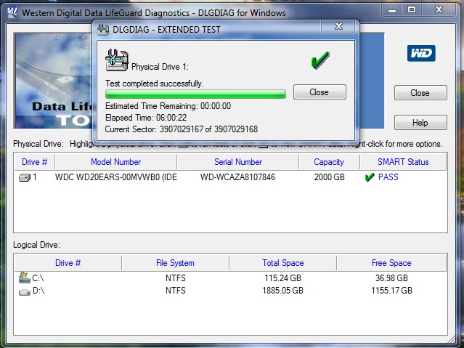The height and width of the screenshot is (348, 464).
Task: Click the 2000 GB capacity value
Action: click(330, 177)
